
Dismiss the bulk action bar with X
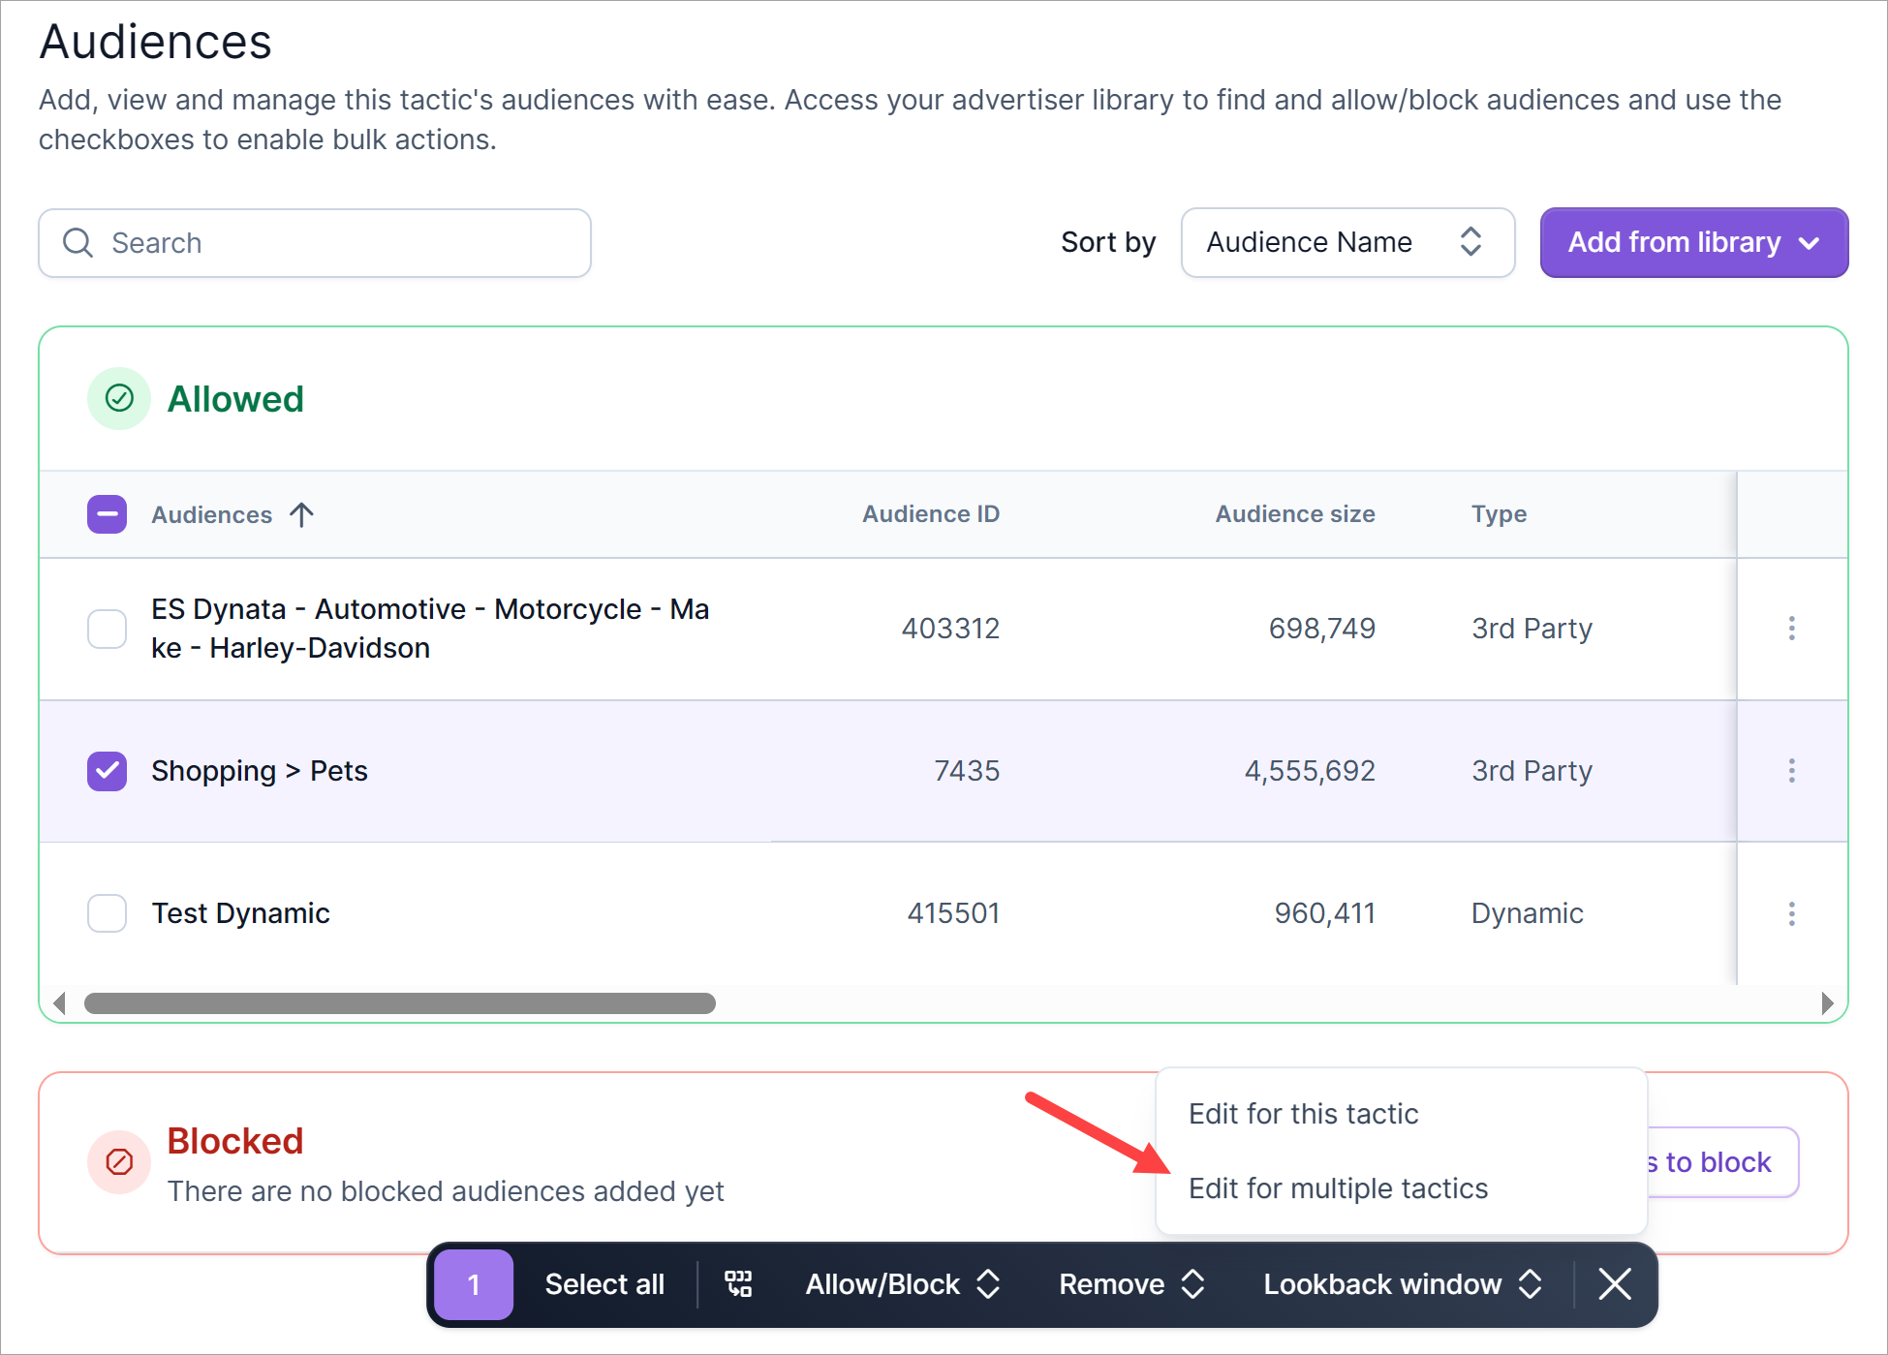(1615, 1284)
